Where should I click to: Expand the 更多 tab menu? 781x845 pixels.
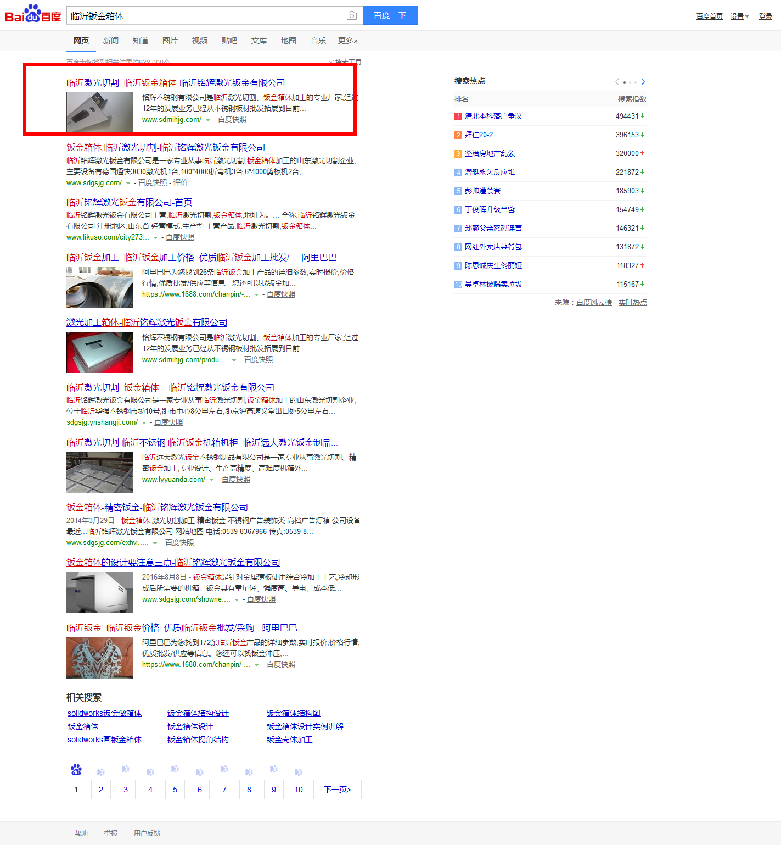pos(347,41)
